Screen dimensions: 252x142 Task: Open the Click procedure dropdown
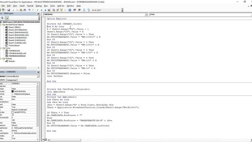point(251,15)
